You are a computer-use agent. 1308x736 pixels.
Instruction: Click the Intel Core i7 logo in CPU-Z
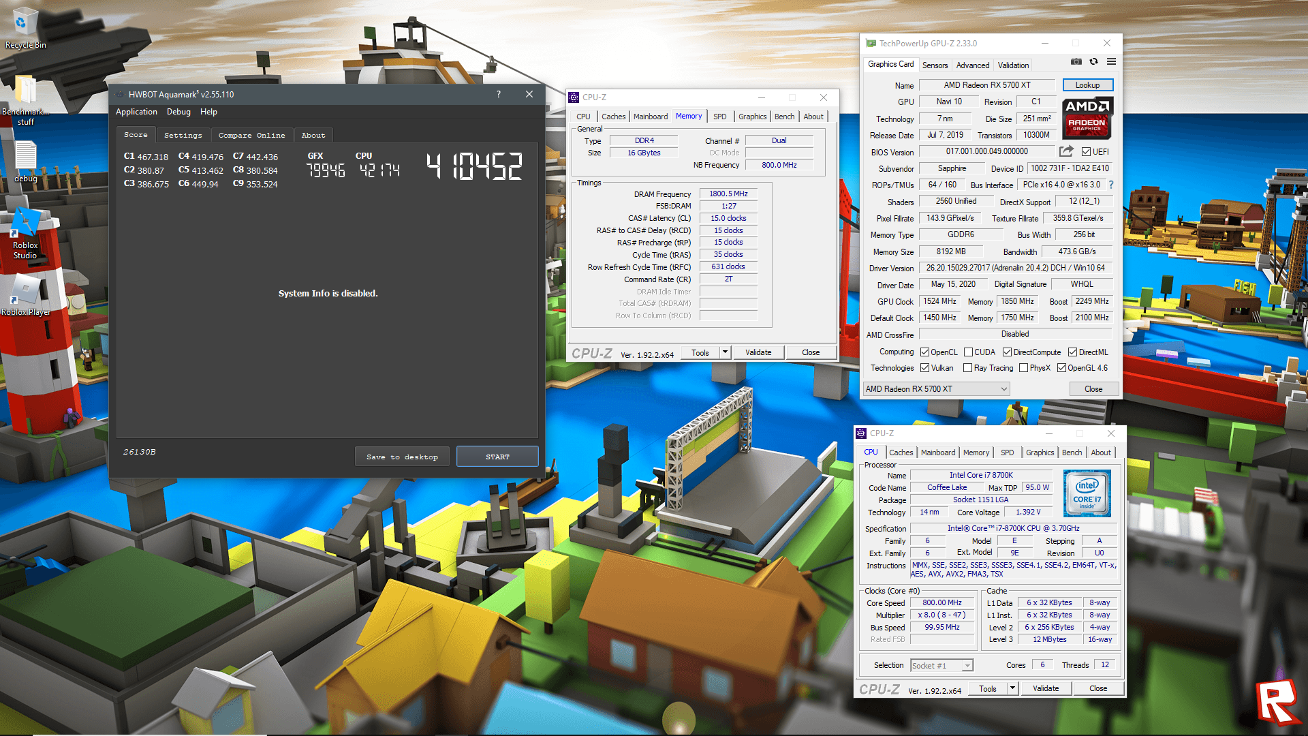pos(1087,493)
